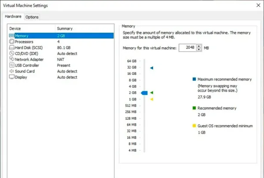264x178 pixels.
Task: Click the Processors chip icon
Action: (11, 41)
